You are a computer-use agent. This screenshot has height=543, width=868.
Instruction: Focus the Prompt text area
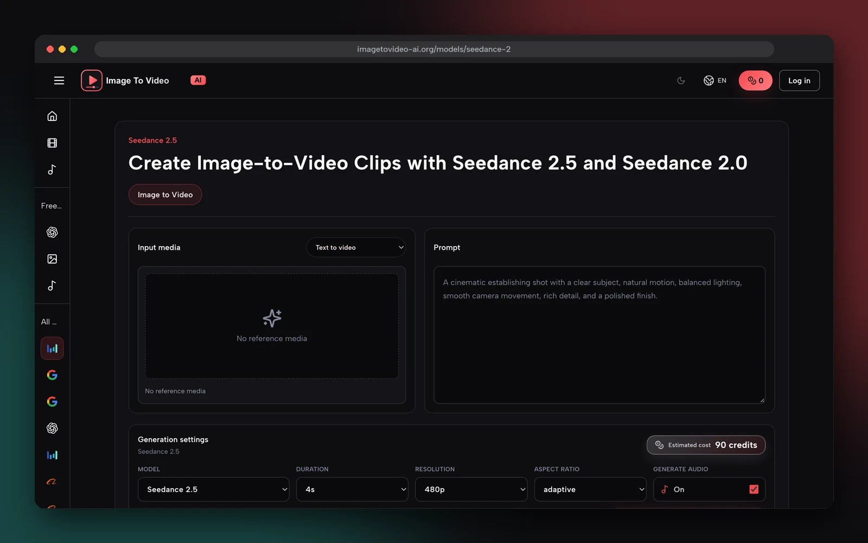pos(599,335)
